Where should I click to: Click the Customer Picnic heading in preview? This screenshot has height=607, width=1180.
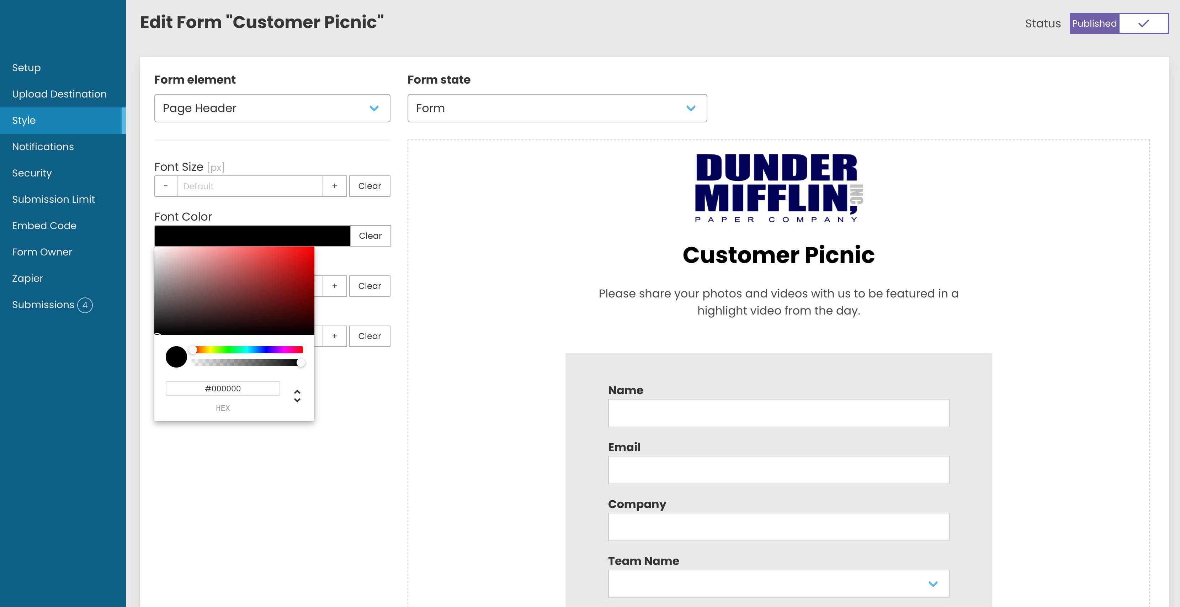point(778,255)
